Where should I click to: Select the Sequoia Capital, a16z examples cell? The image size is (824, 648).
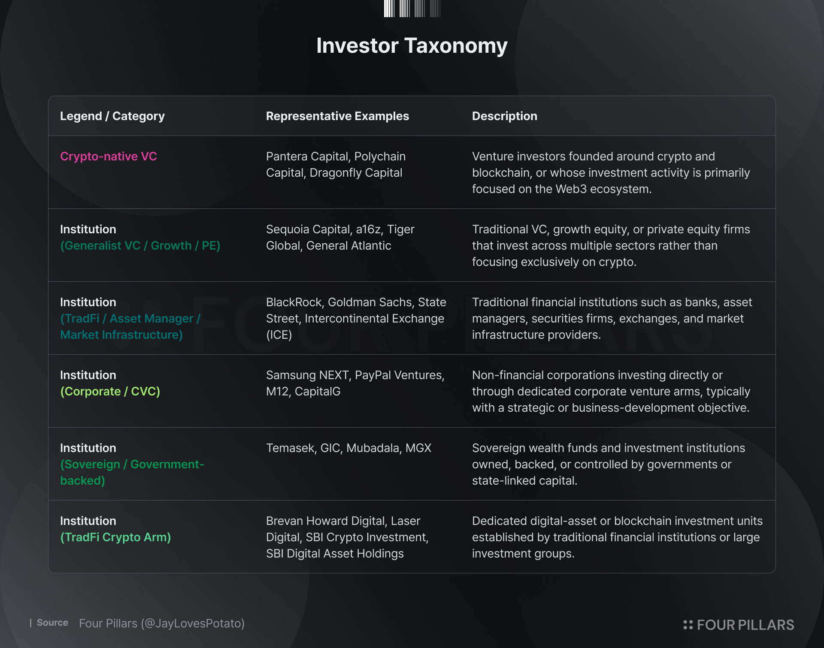tap(340, 238)
